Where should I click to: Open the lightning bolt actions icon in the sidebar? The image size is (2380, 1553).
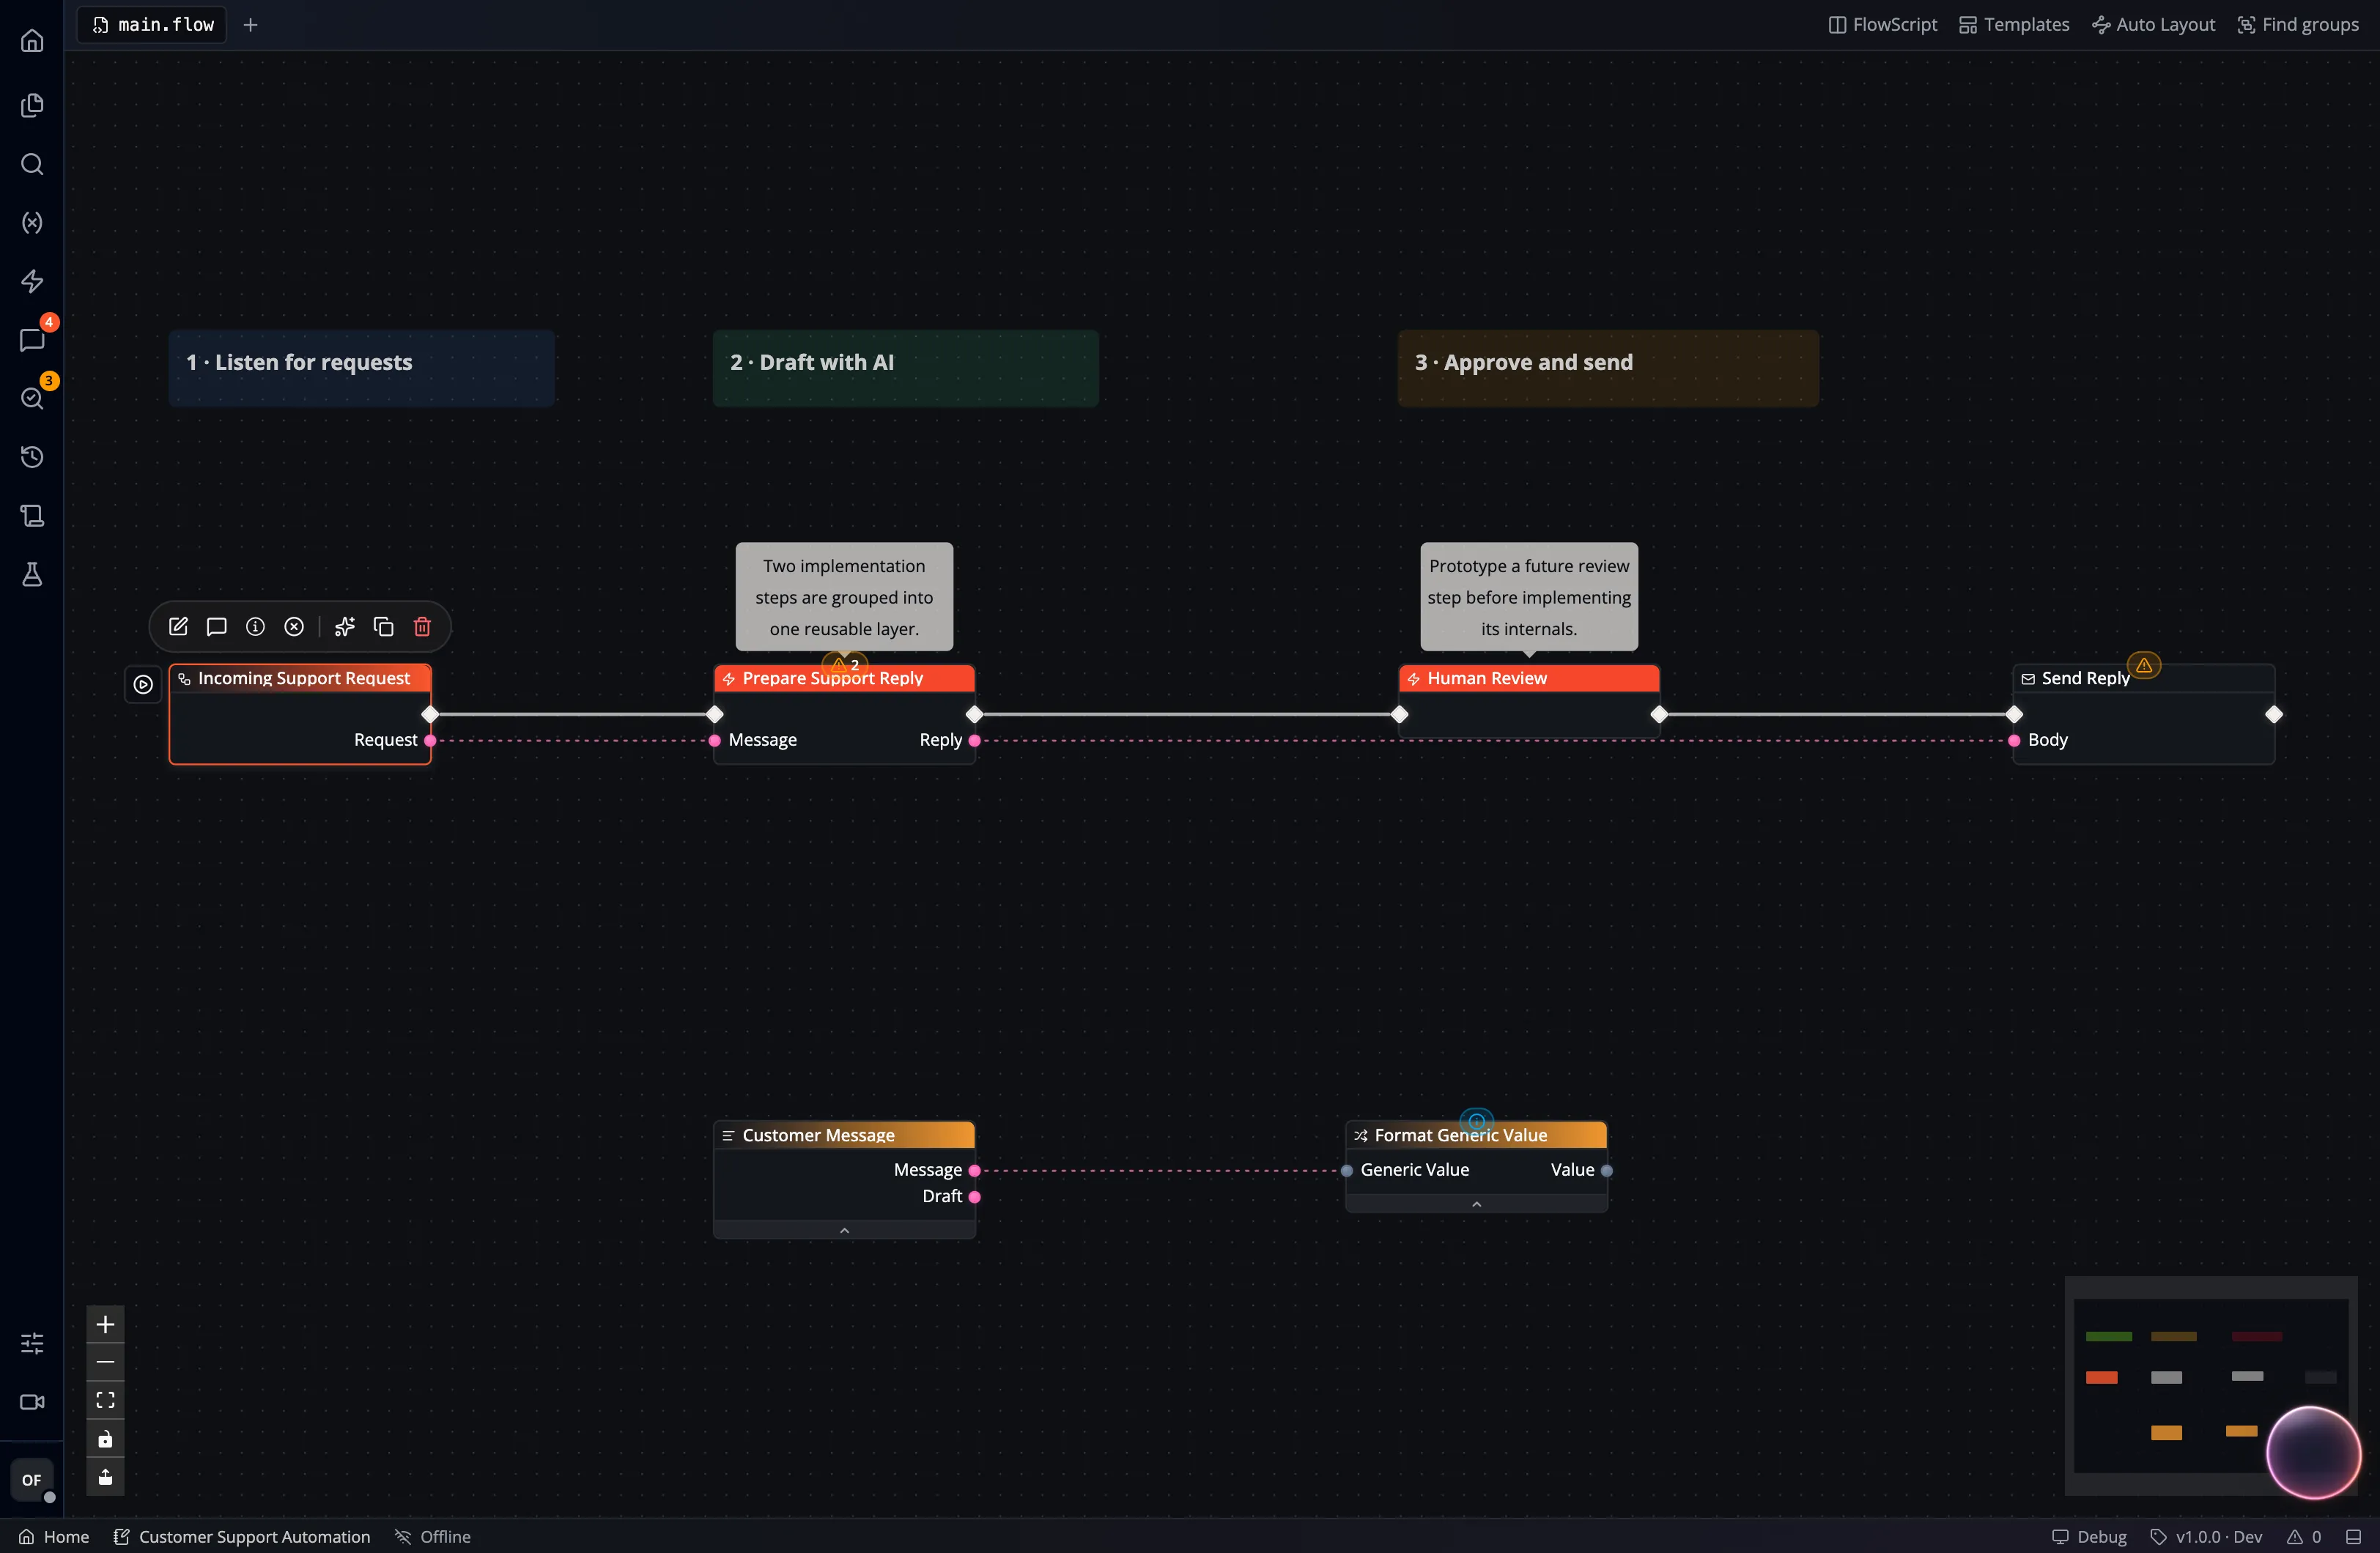click(32, 281)
